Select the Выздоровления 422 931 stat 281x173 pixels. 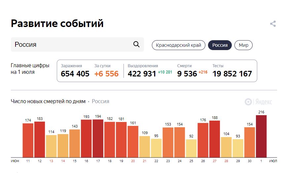pyautogui.click(x=142, y=73)
